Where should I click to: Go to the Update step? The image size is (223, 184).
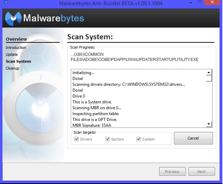tap(12, 54)
